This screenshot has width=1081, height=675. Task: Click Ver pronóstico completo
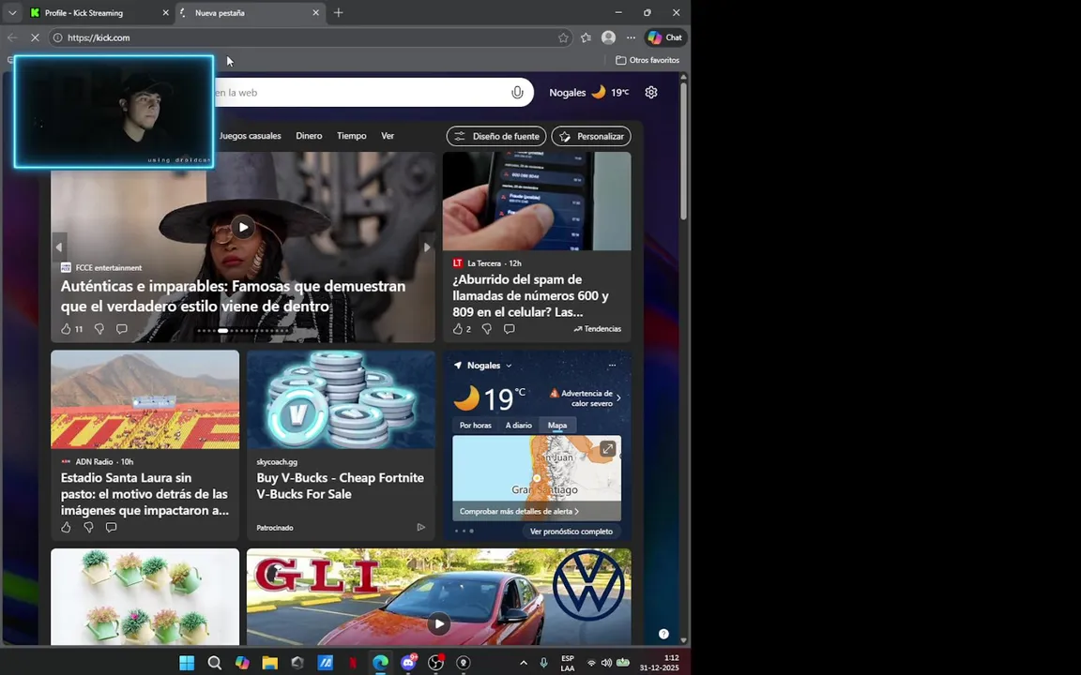(x=571, y=531)
